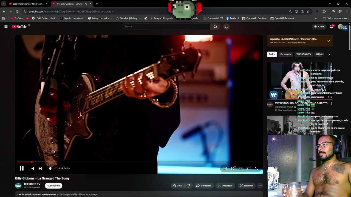Create a clip with Recortar
This screenshot has width=351, height=197.
(246, 186)
